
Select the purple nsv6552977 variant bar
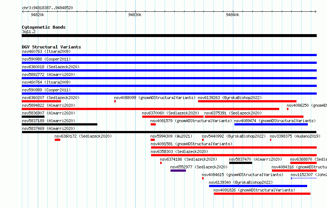pos(178,171)
